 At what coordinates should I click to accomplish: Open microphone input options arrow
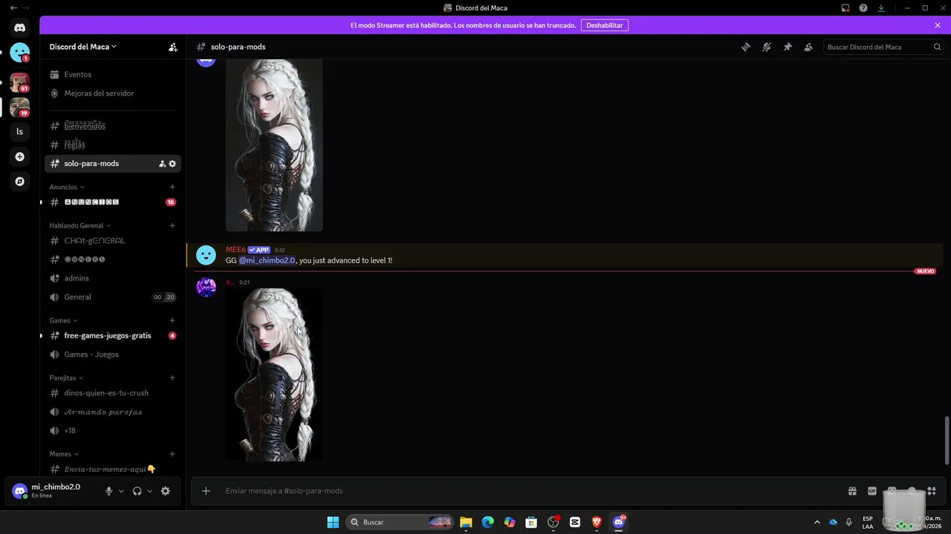[121, 491]
